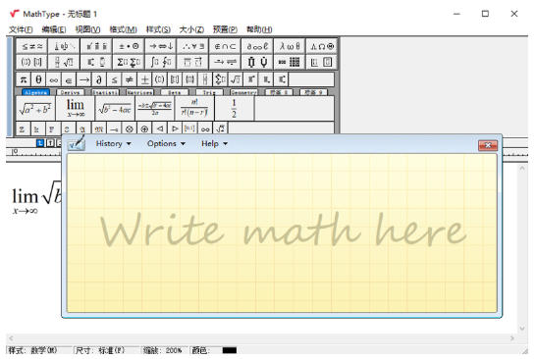Image resolution: width=536 pixels, height=359 pixels.
Task: Open the lowercase Greek letters palette
Action: pos(290,46)
